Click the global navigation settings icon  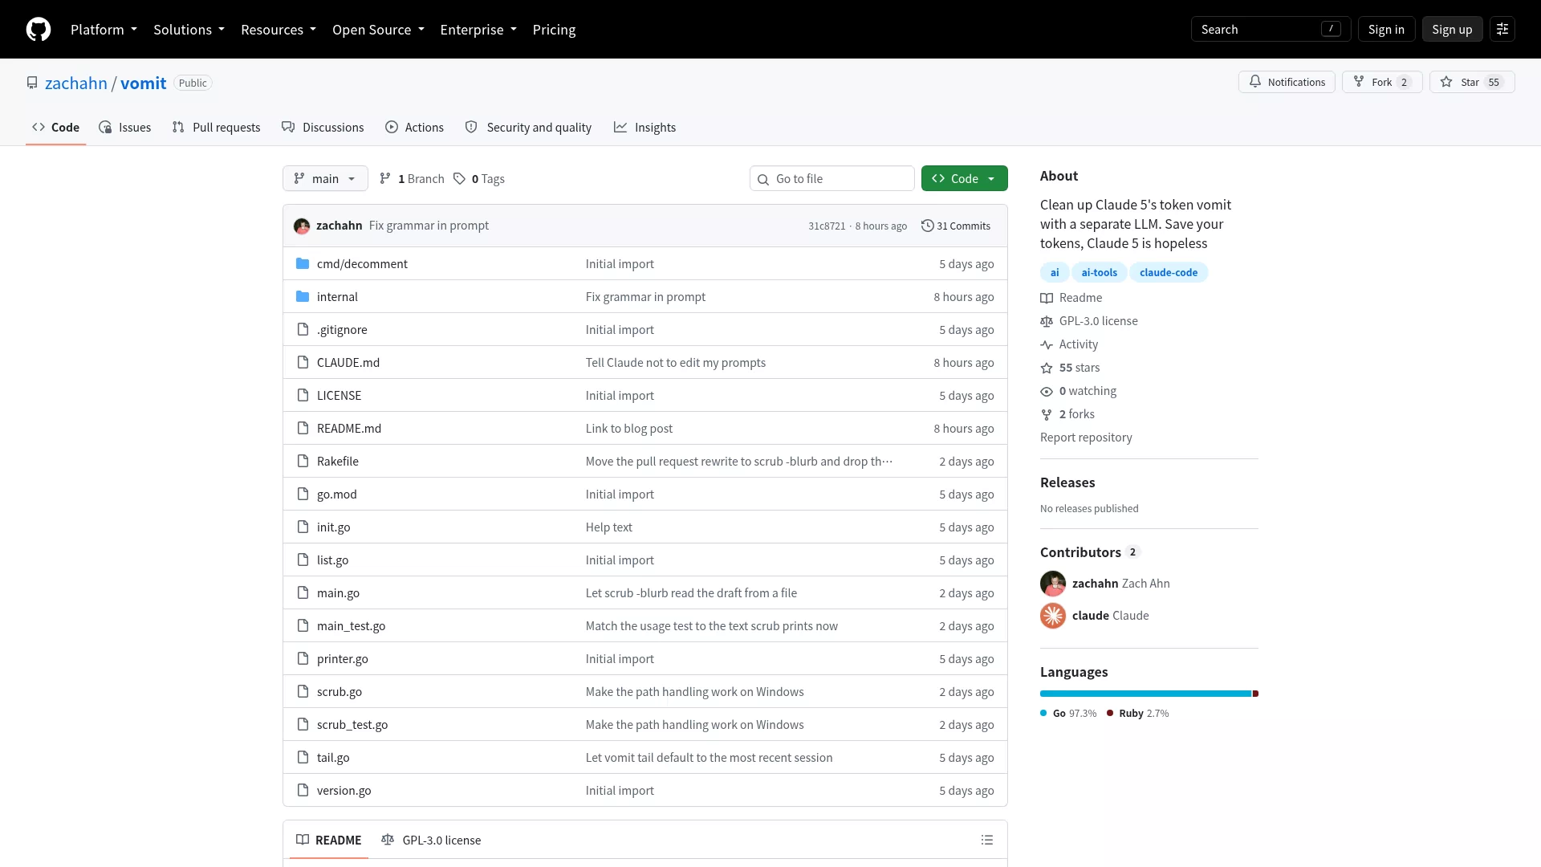click(x=1502, y=30)
